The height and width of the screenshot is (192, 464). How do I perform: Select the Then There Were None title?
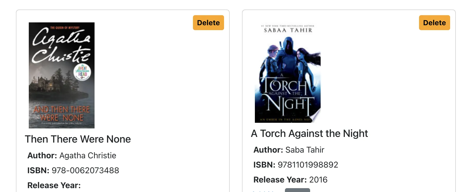click(78, 139)
